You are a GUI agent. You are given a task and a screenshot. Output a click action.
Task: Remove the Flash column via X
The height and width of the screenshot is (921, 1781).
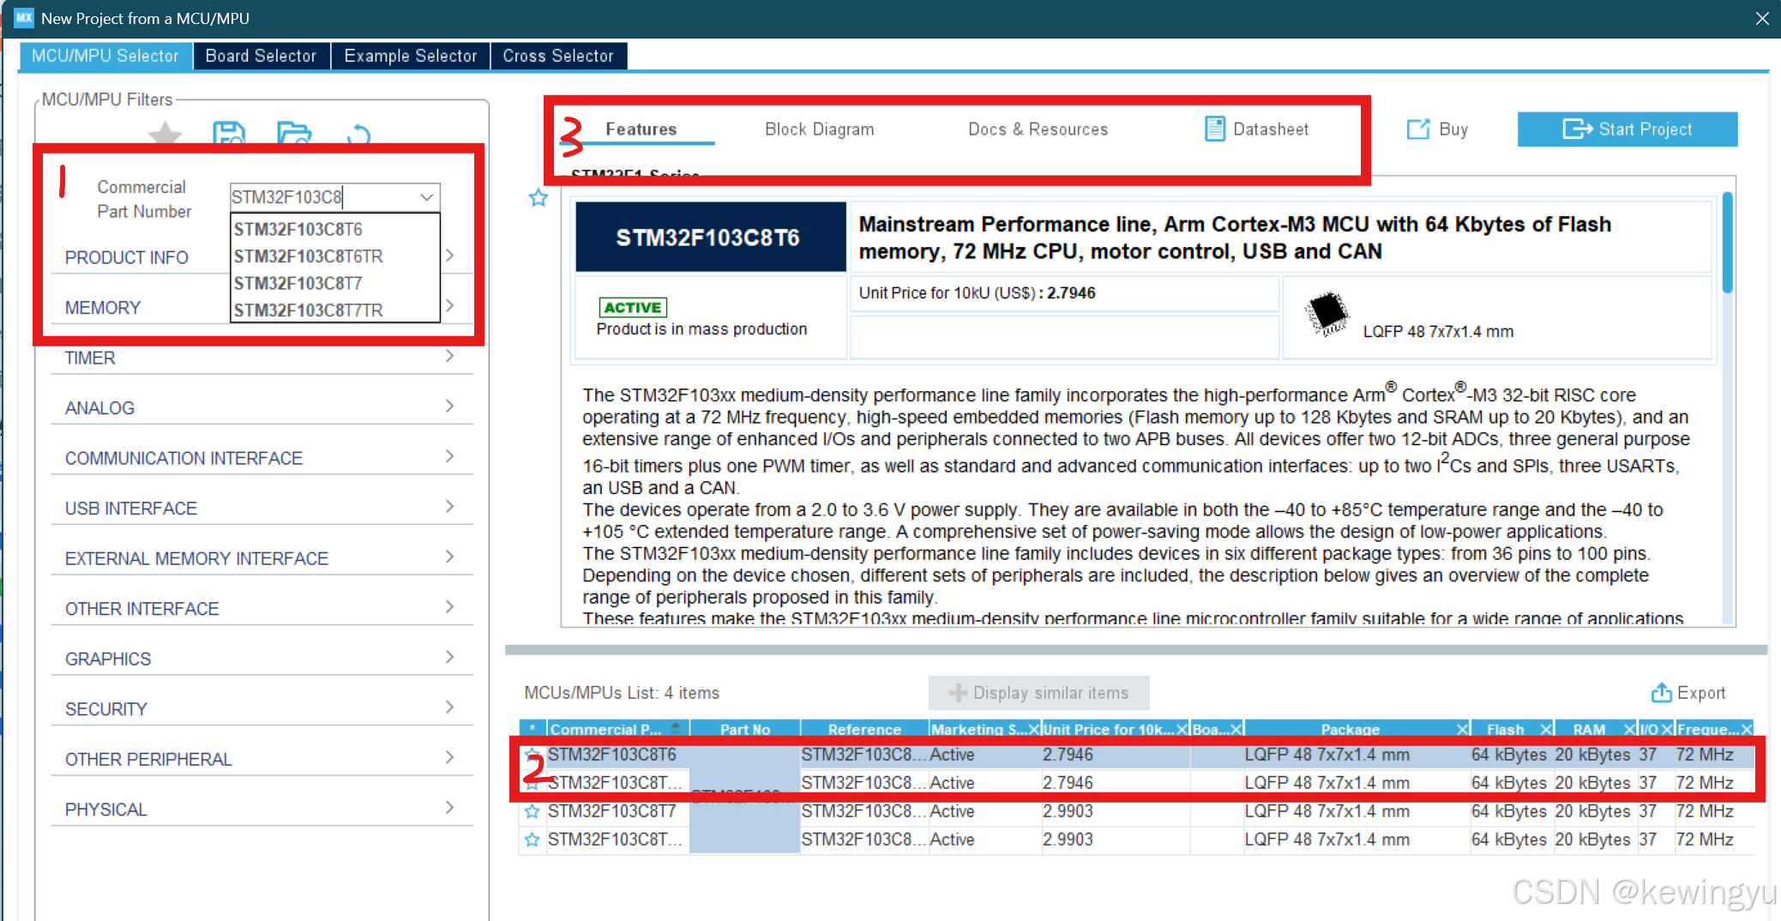[x=1546, y=729]
